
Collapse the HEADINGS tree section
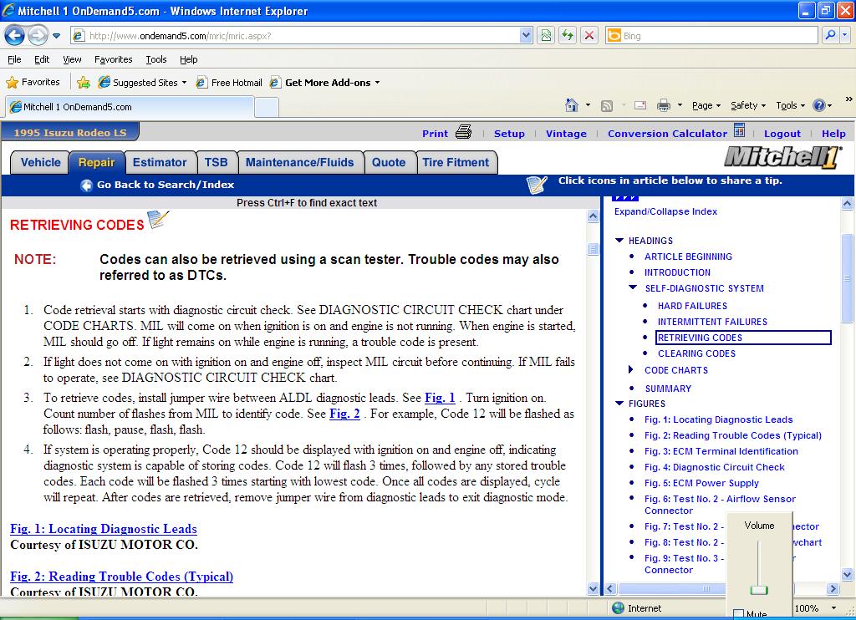tap(619, 240)
